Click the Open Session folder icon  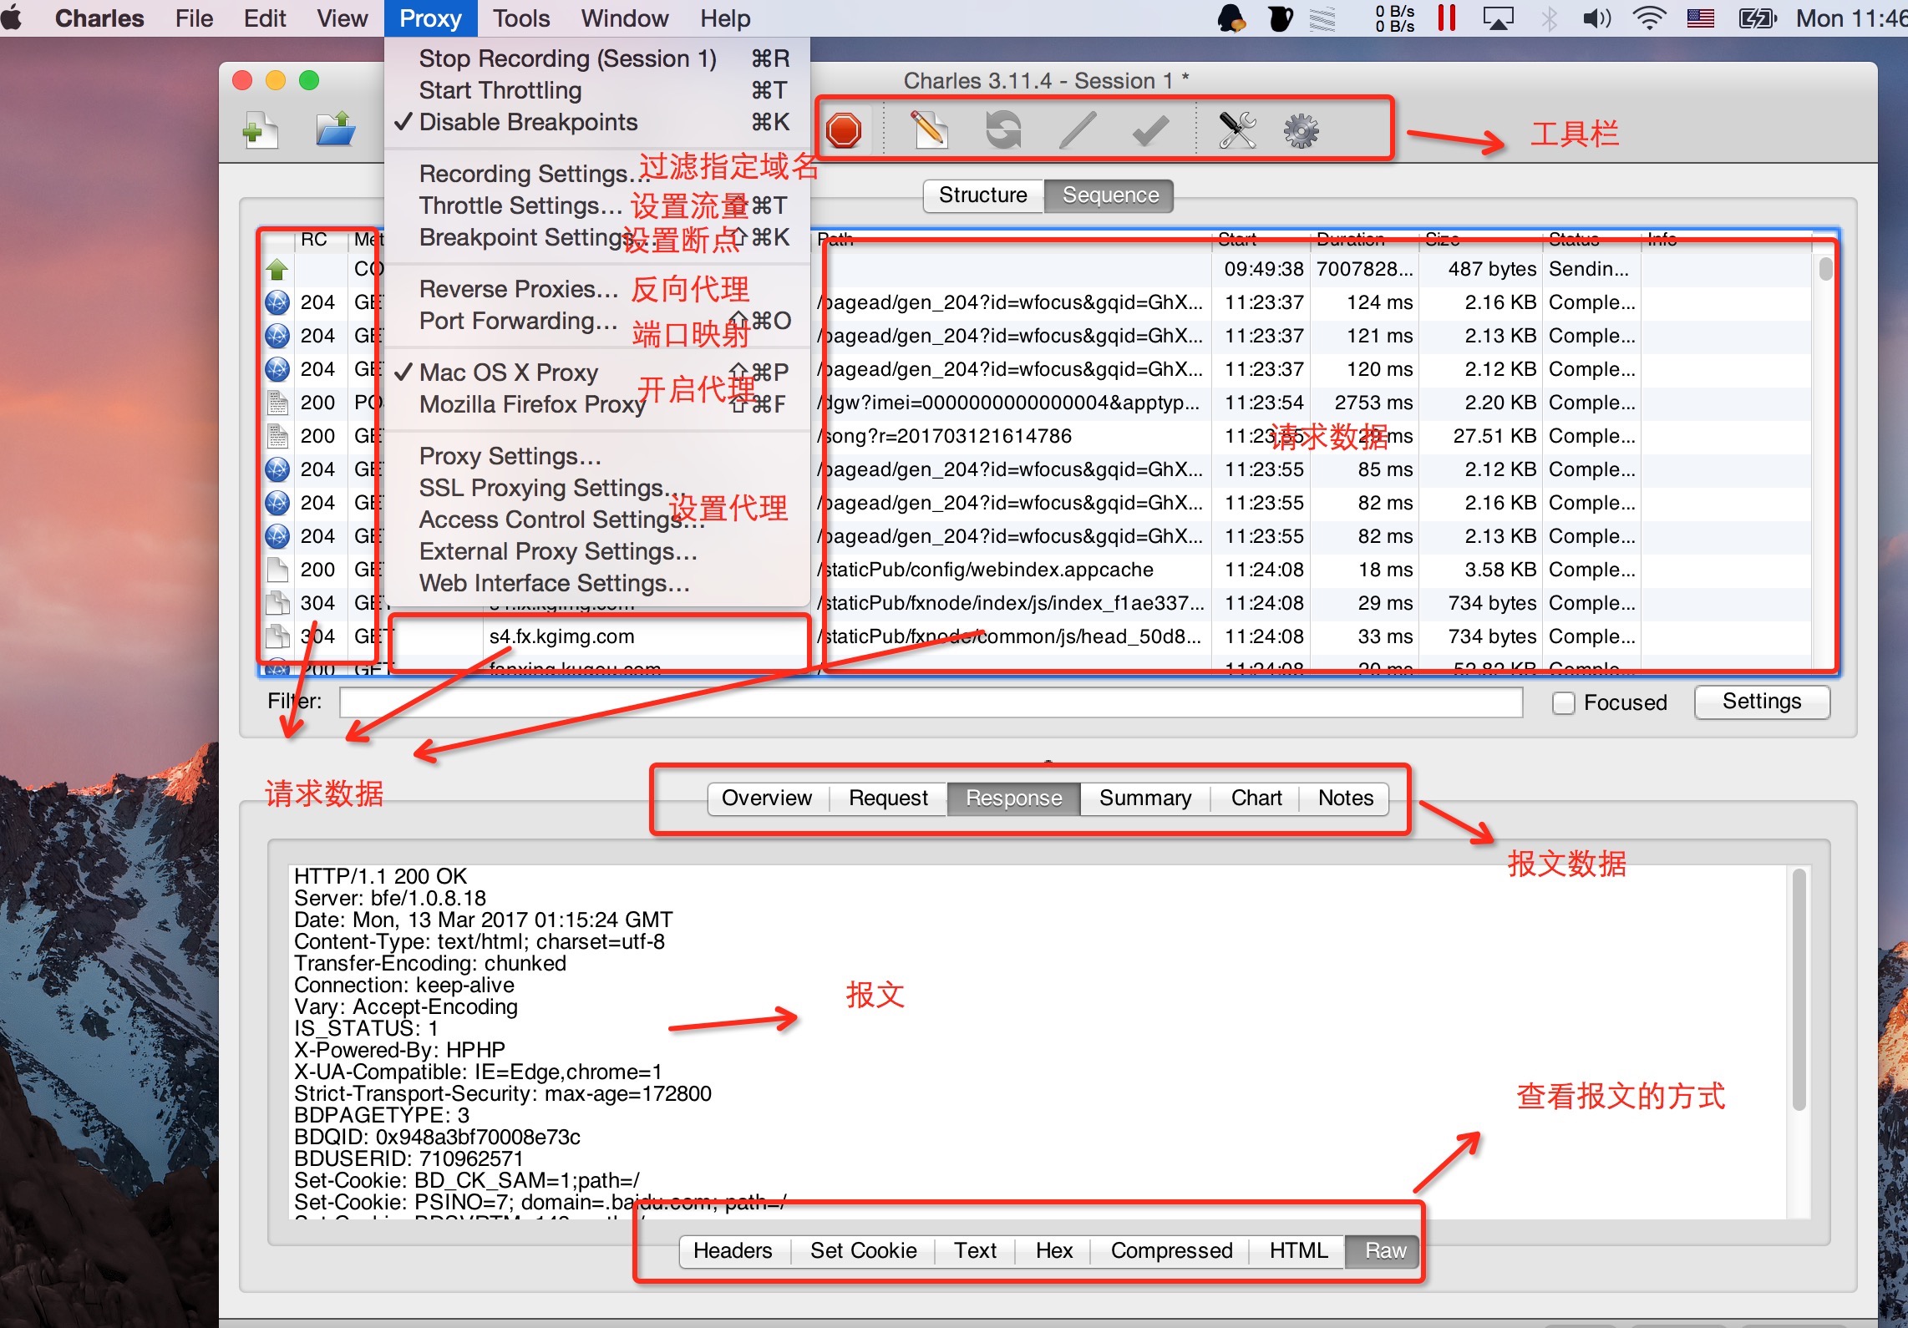tap(336, 130)
